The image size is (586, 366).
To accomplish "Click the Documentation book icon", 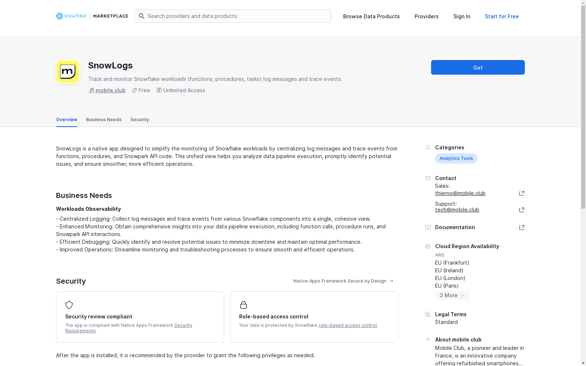I will (427, 227).
